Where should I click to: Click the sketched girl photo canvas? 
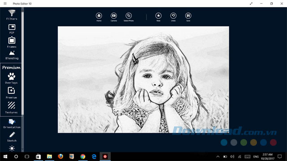pos(143,80)
